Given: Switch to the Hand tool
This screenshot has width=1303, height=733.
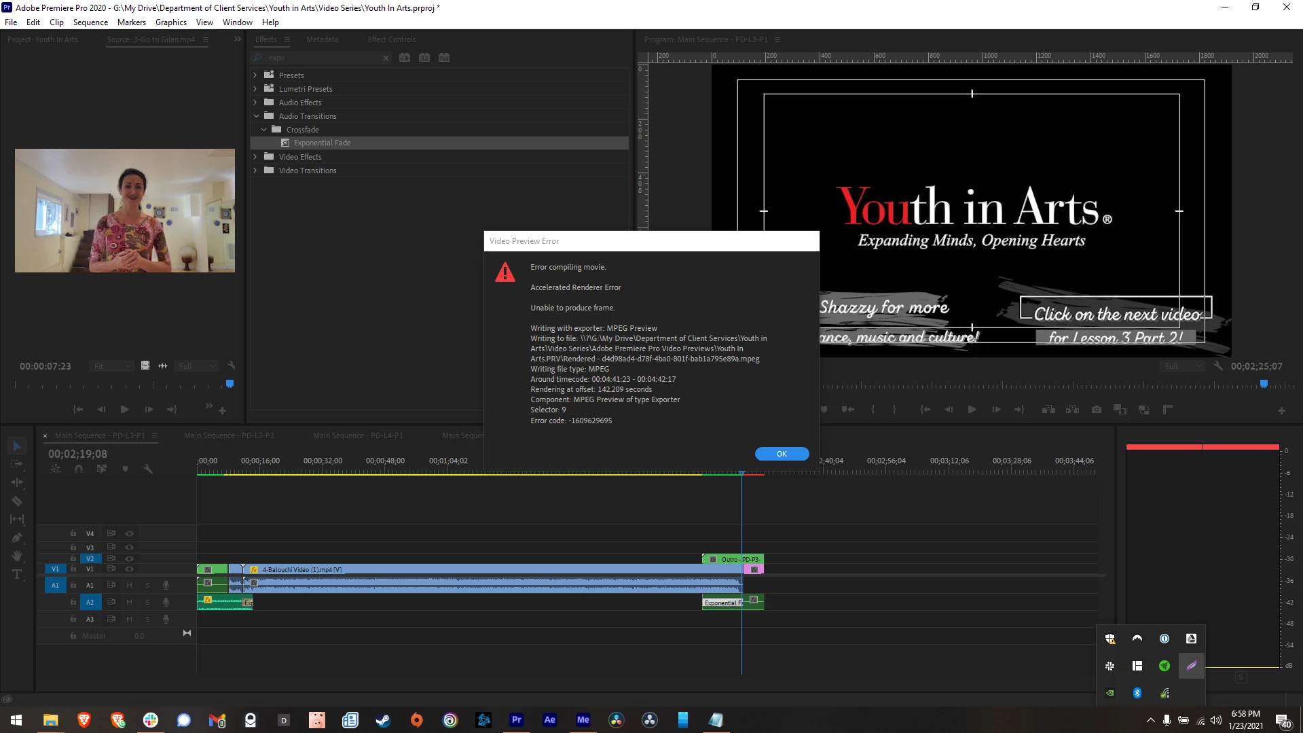Looking at the screenshot, I should click(17, 556).
